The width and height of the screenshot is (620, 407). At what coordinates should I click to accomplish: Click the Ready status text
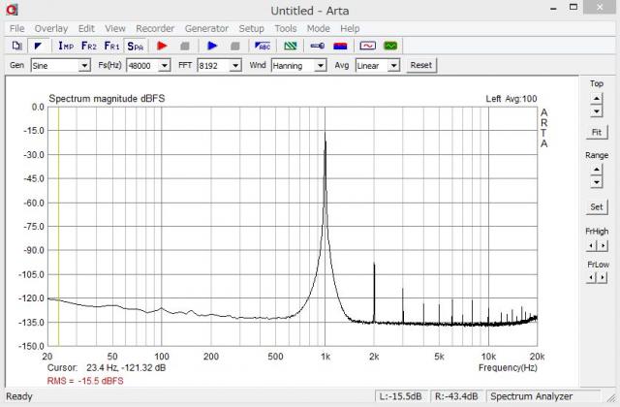[19, 396]
